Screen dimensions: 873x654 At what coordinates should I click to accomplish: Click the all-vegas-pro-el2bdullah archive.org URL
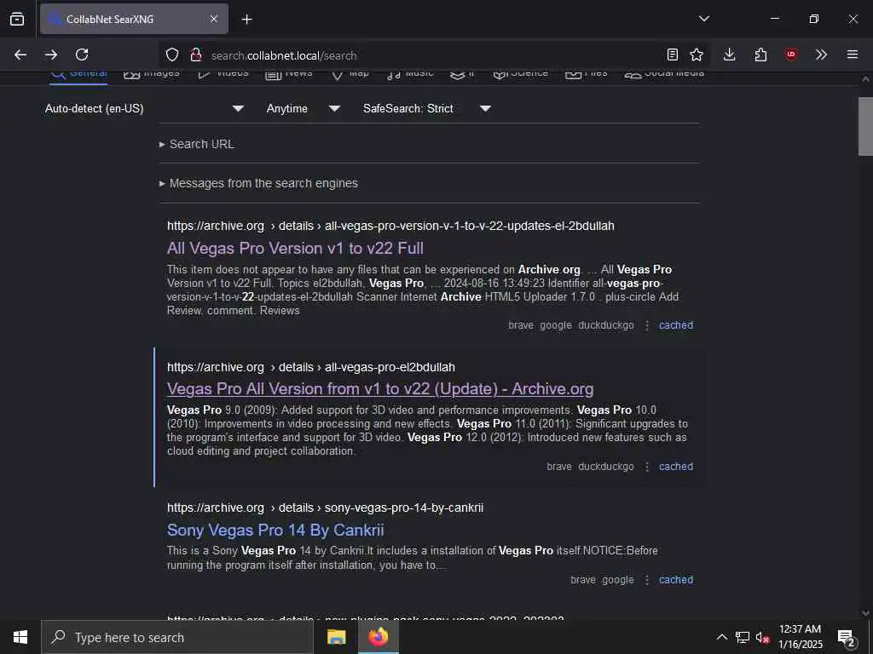(311, 367)
